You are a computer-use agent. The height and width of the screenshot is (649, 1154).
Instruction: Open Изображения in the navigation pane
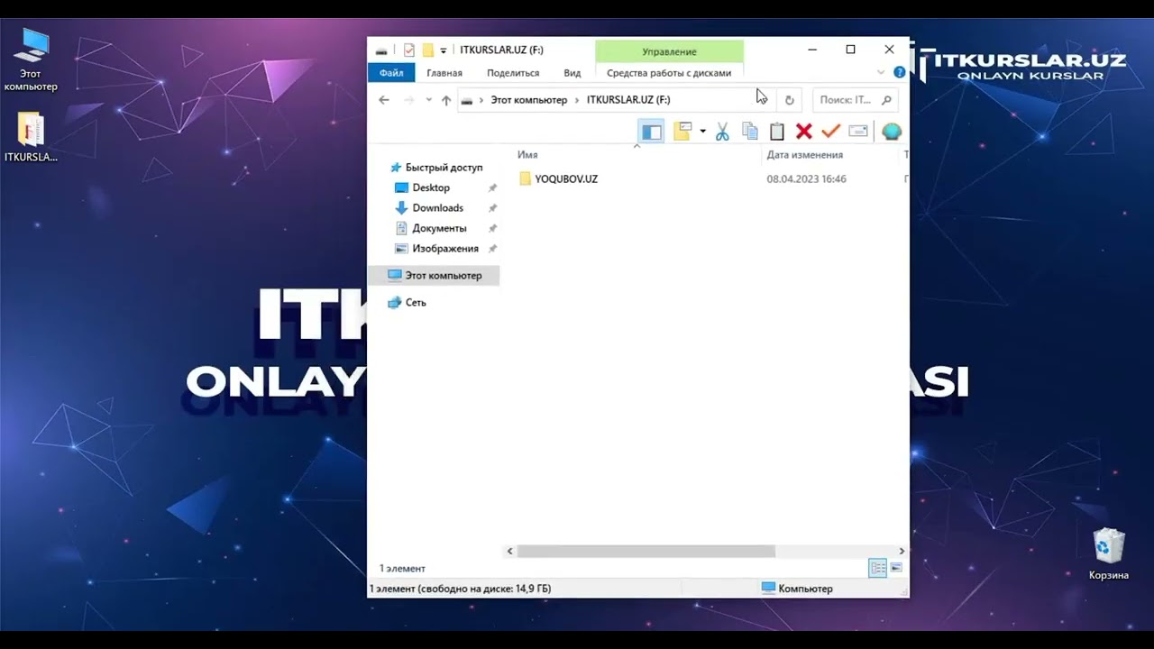(x=445, y=249)
